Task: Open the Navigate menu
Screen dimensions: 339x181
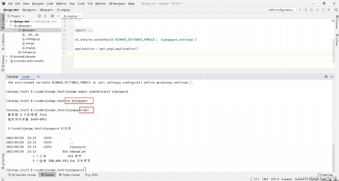Action: tap(38, 3)
